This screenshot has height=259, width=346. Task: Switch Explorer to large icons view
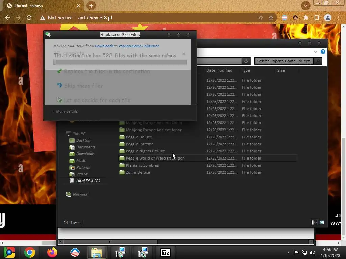click(322, 223)
